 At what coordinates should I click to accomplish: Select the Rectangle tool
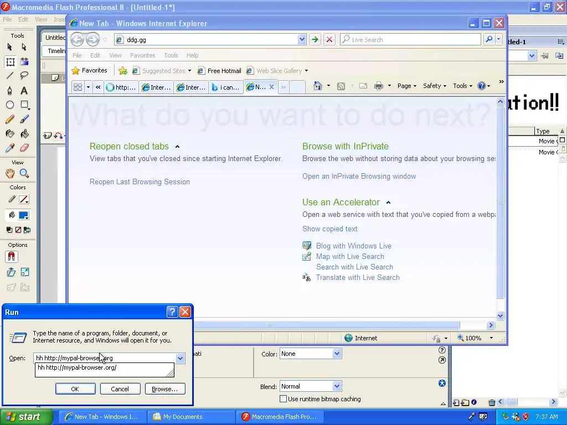pyautogui.click(x=24, y=105)
